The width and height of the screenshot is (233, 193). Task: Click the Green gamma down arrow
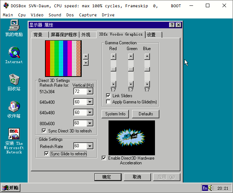tap(131, 84)
